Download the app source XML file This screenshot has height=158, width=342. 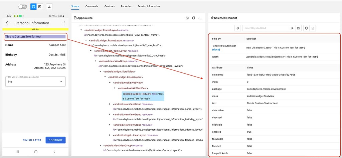tap(200, 18)
